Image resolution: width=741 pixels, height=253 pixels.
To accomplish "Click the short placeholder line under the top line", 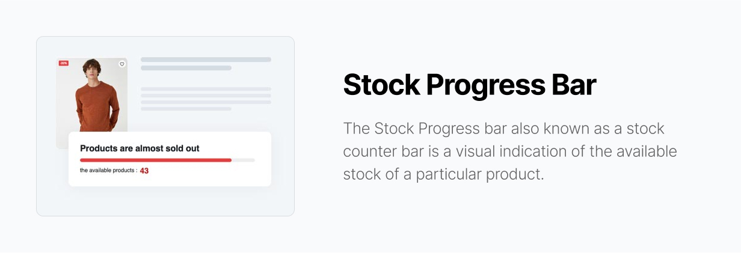I will coord(186,68).
